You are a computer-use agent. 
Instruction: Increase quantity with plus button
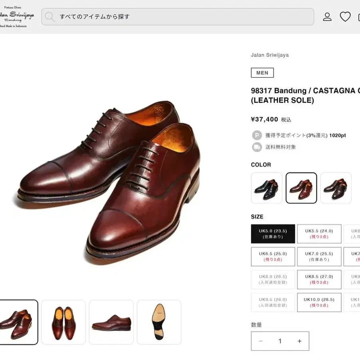(x=299, y=341)
